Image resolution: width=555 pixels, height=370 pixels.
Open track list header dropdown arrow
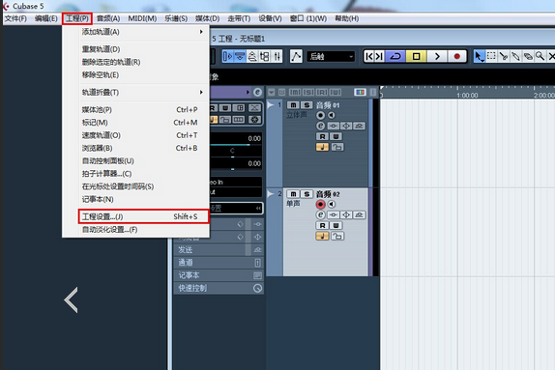coord(271,93)
